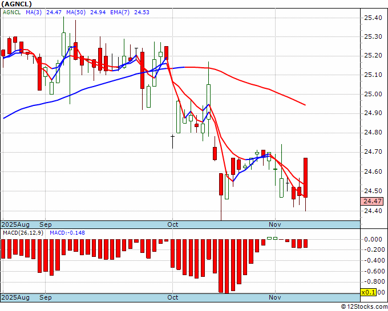Click the yellow x0.1 scale tag
The image size is (388, 311).
pyautogui.click(x=368, y=292)
